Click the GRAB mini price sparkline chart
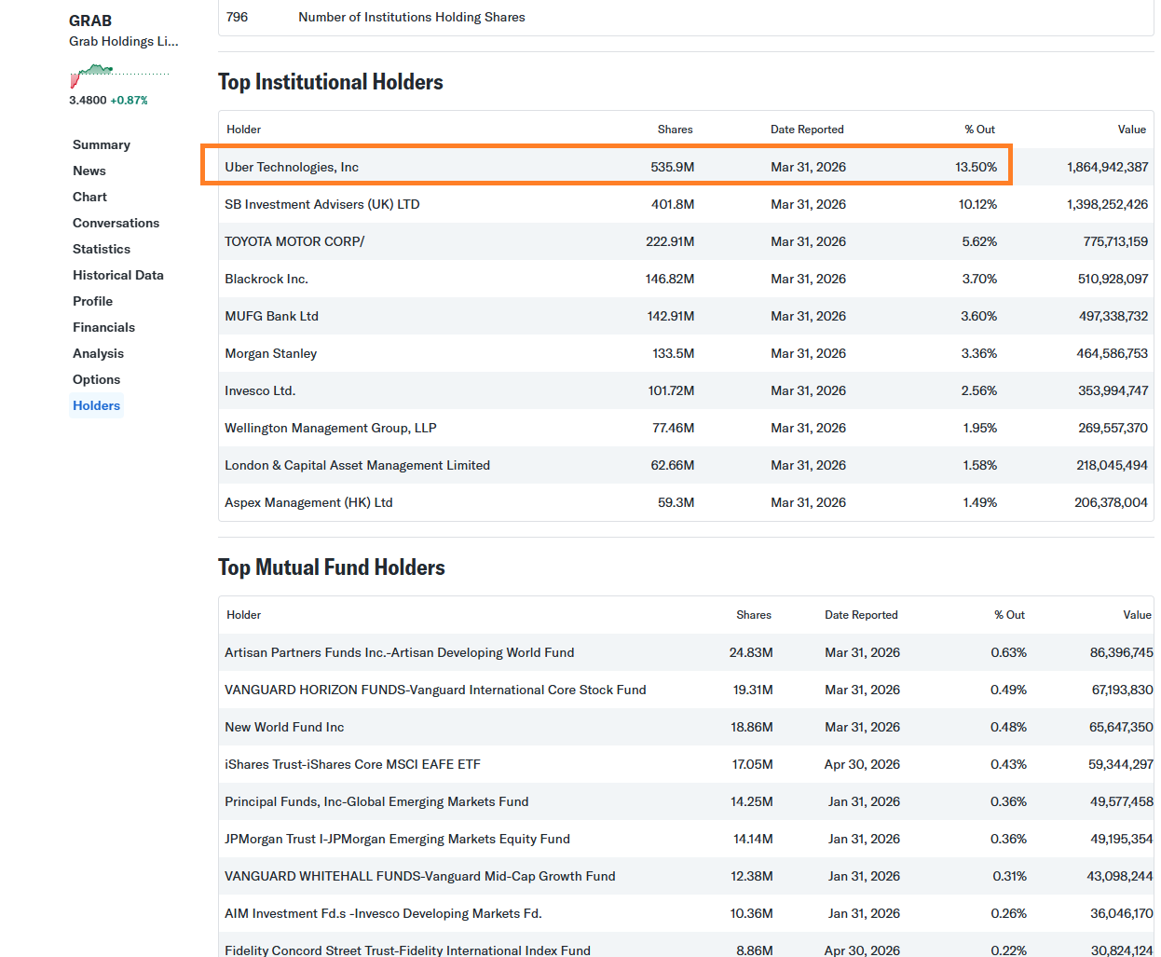This screenshot has width=1161, height=957. [119, 75]
